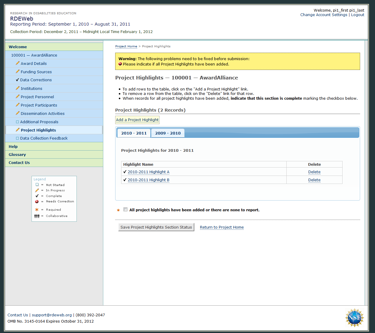Click the square icon beside Additional Proposals
This screenshot has width=375, height=333.
pyautogui.click(x=17, y=122)
